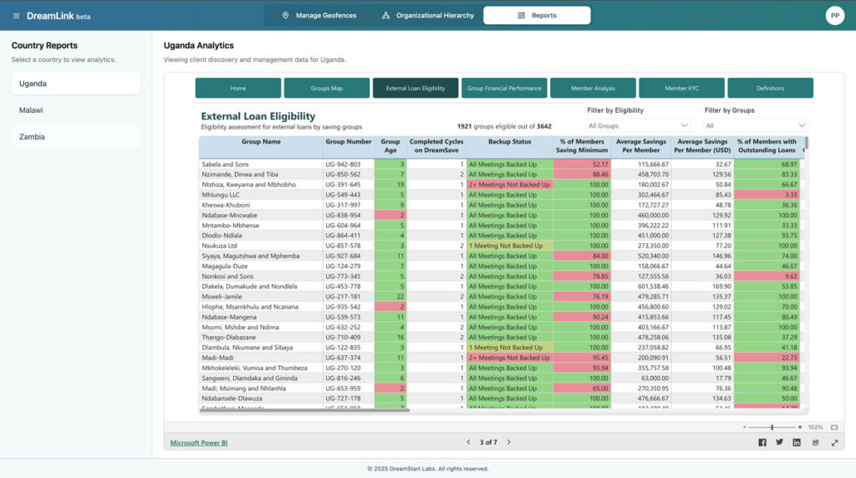Open the PP user profile avatar

tap(834, 16)
